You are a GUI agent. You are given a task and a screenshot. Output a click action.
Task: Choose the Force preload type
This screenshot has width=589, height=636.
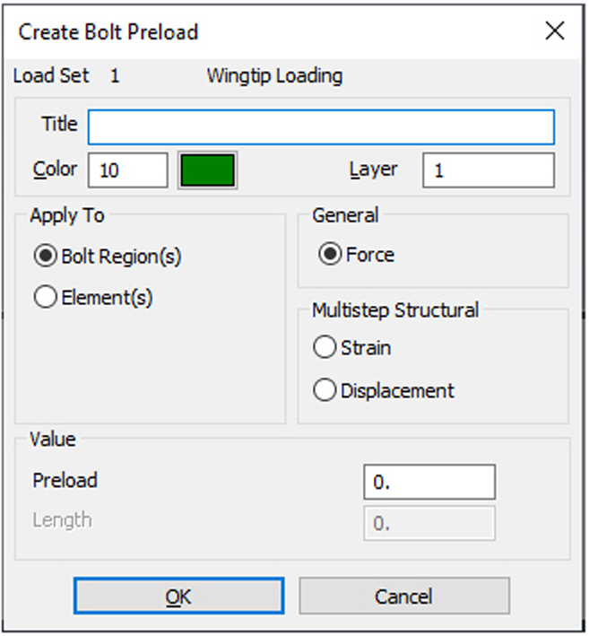click(x=330, y=255)
